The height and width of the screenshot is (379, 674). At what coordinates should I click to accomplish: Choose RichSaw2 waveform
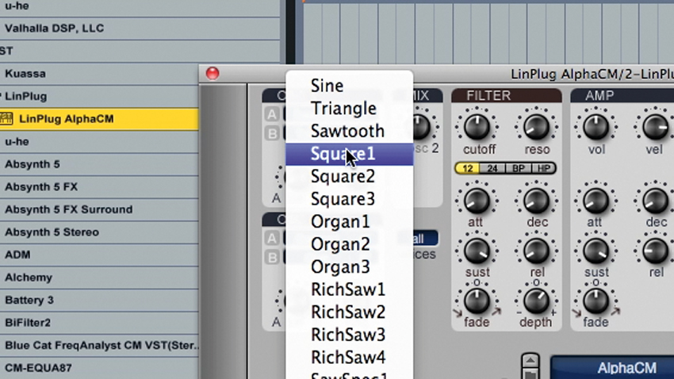[349, 312]
